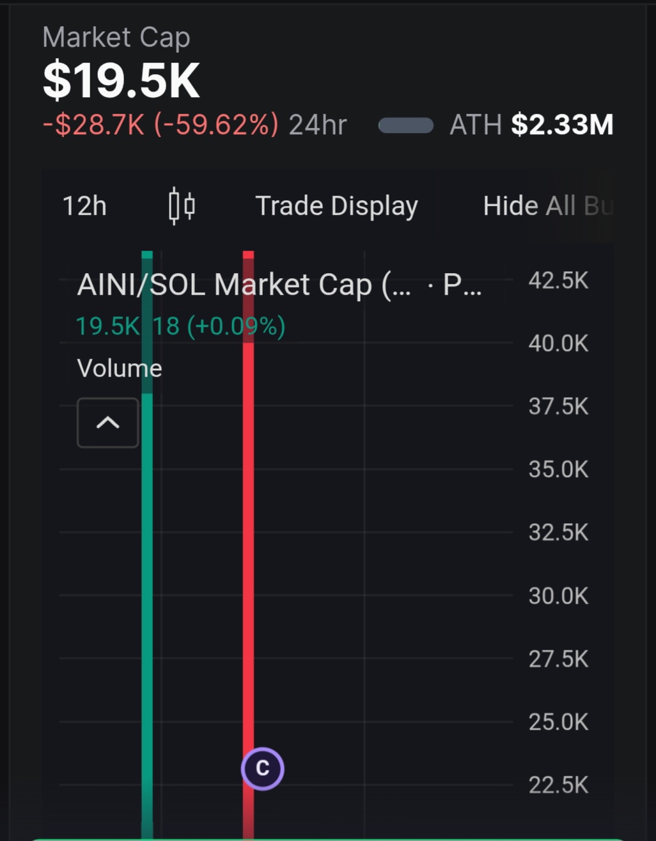Collapse the indicator legend with the chevron
This screenshot has height=841, width=656.
click(x=107, y=423)
